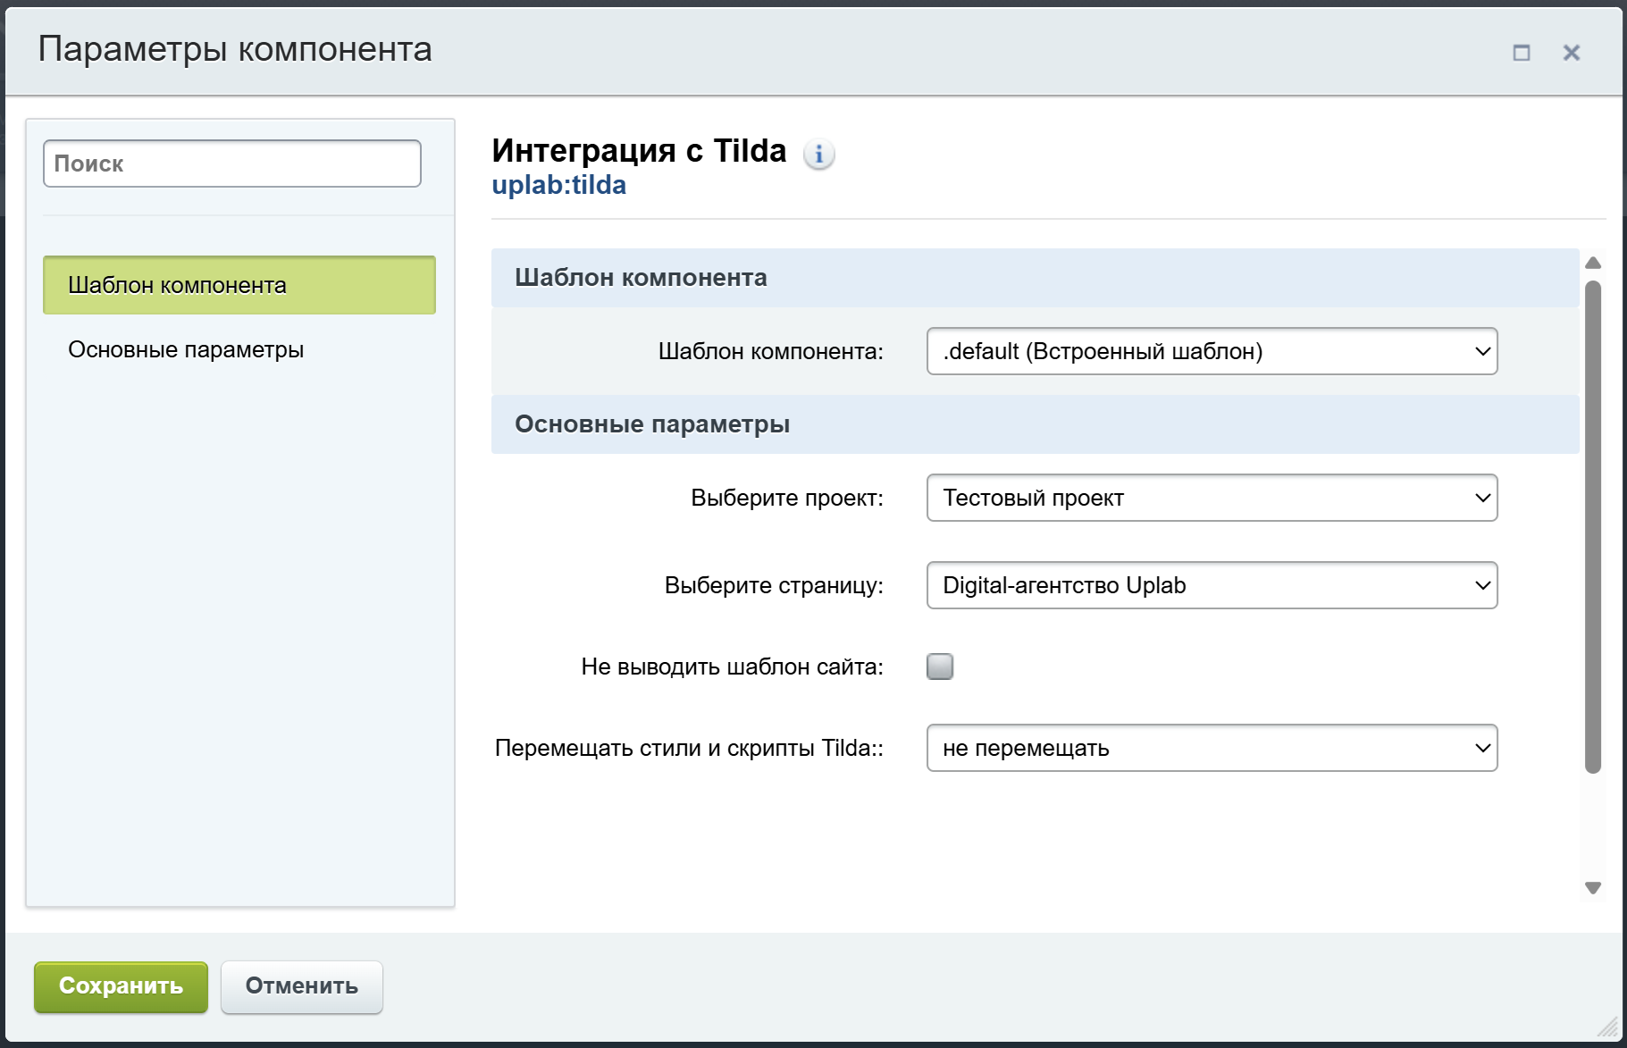This screenshot has width=1627, height=1048.
Task: Click the scrollbar up arrow
Action: (1592, 263)
